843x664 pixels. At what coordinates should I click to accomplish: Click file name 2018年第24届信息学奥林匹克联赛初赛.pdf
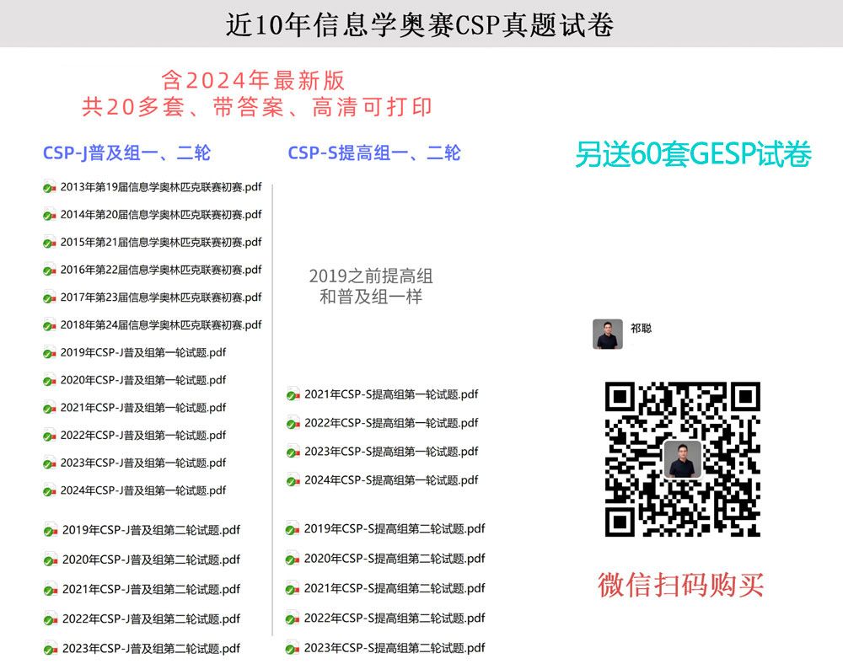tap(161, 325)
